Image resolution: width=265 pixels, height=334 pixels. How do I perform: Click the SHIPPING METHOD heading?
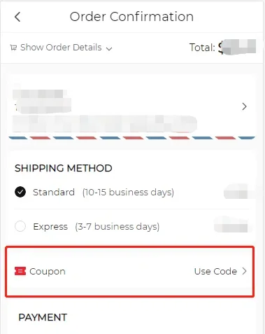64,168
